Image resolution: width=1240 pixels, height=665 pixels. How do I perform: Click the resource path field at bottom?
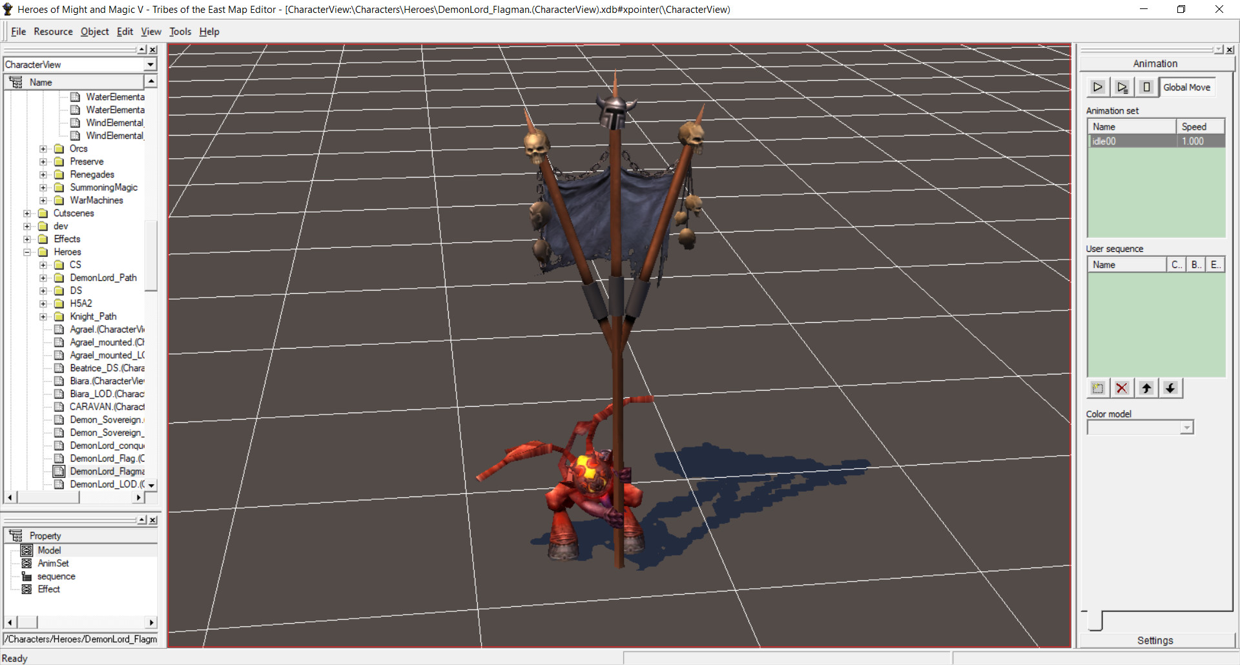click(x=81, y=639)
